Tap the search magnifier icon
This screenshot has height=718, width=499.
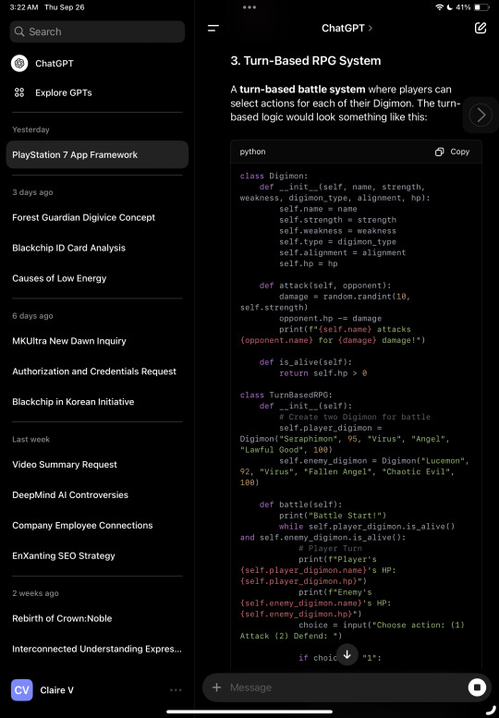(19, 31)
